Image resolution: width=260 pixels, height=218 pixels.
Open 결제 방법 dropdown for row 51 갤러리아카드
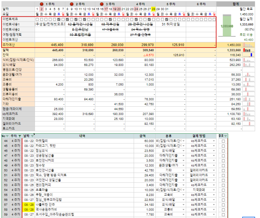214,175
